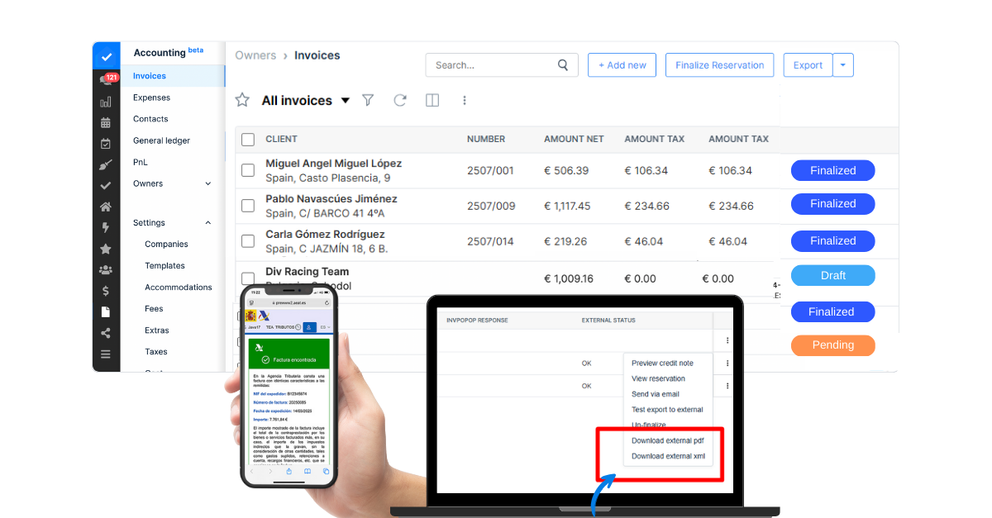Click the dollar icon in sidebar

click(106, 290)
